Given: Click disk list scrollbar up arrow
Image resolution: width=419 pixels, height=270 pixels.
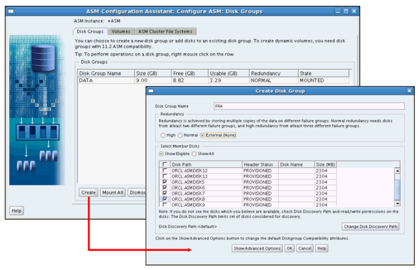Looking at the screenshot, I should coord(397,171).
